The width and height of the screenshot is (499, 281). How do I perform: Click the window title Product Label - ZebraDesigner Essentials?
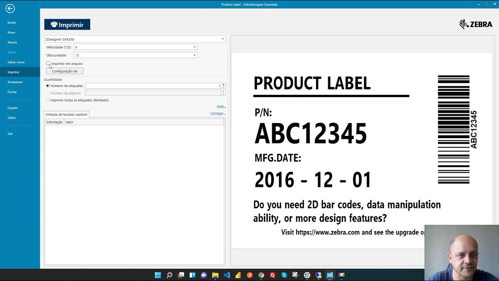(249, 4)
